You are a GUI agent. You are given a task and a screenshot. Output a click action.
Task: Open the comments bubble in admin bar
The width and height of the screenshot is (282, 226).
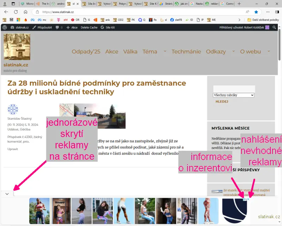point(59,27)
